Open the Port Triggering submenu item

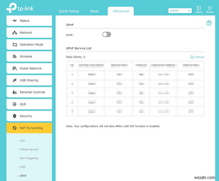[x=29, y=158]
